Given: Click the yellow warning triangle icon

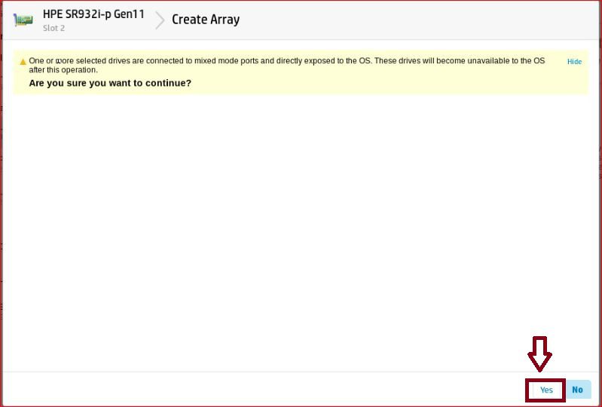Looking at the screenshot, I should click(x=22, y=61).
